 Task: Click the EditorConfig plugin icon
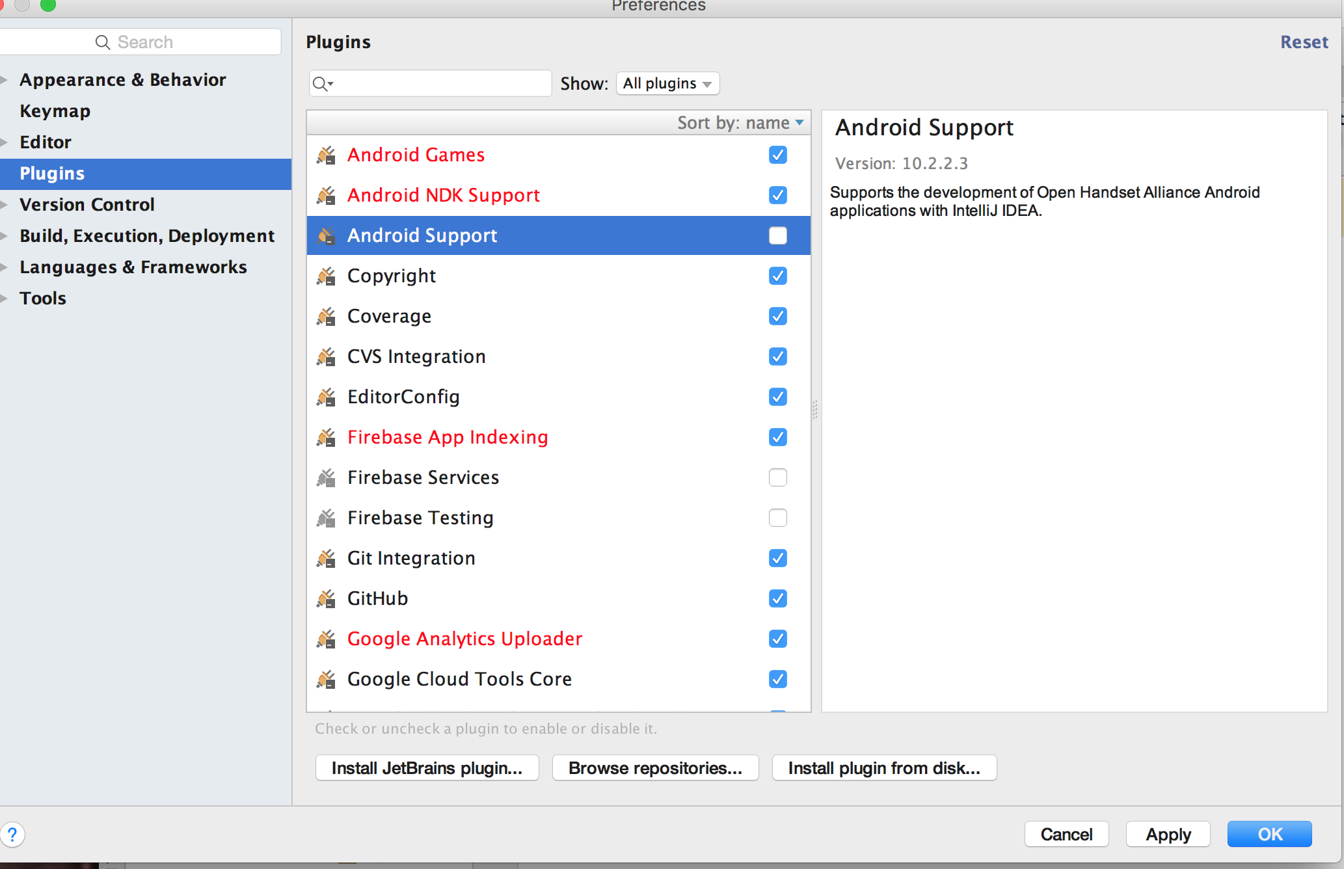coord(326,397)
